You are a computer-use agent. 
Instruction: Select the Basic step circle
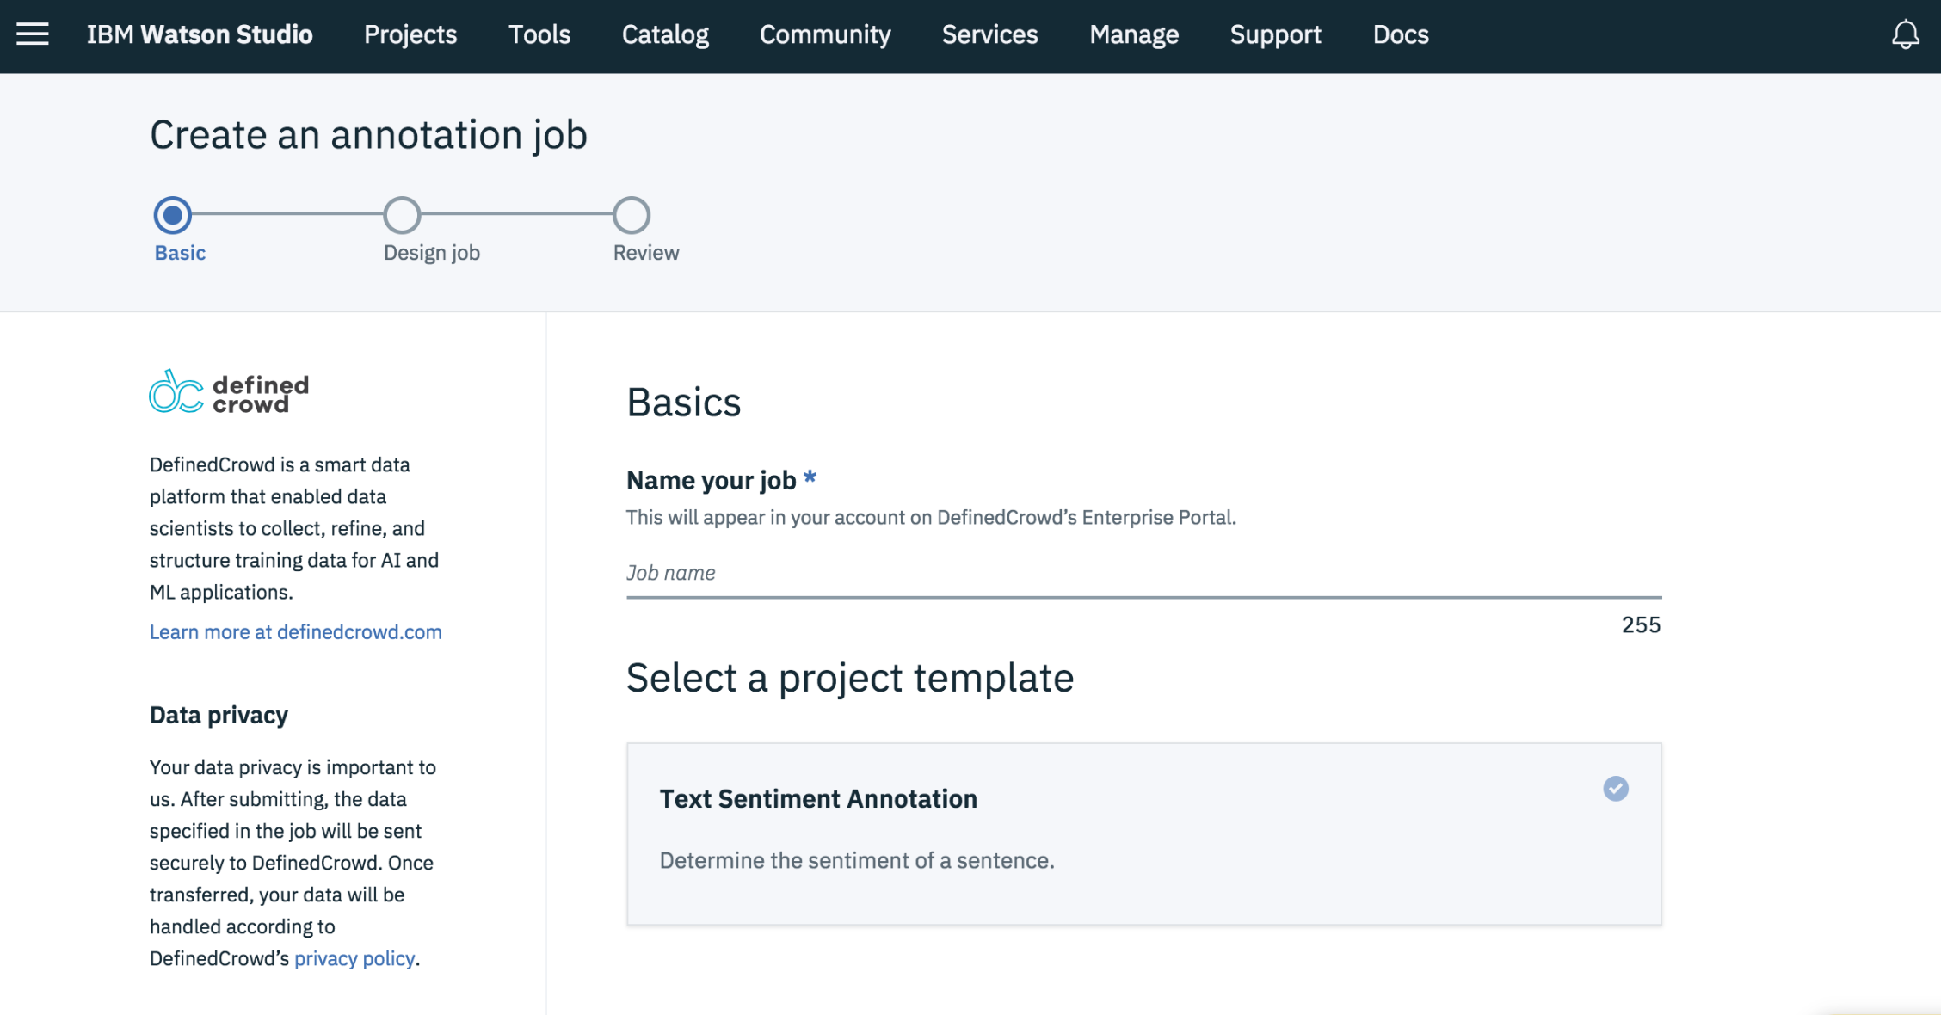click(173, 215)
